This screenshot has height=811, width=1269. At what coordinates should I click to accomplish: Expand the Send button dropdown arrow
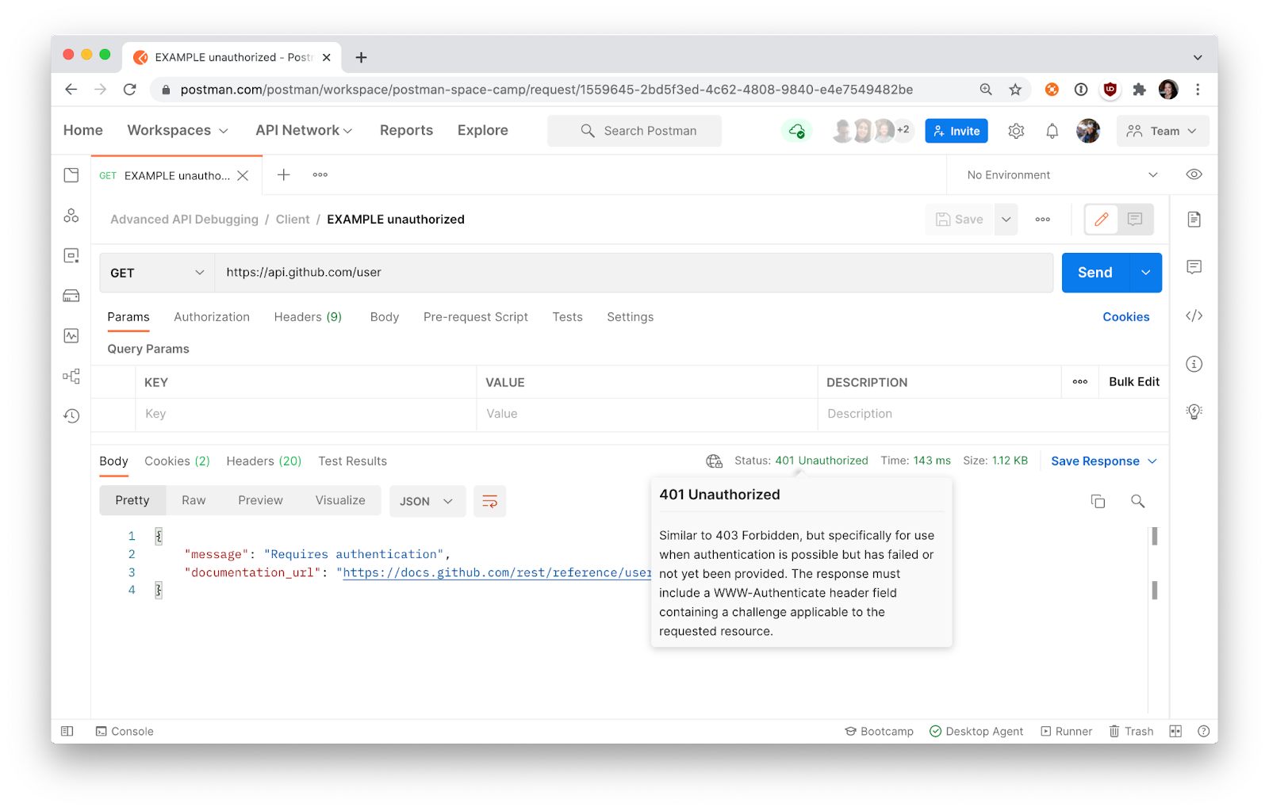pyautogui.click(x=1145, y=273)
